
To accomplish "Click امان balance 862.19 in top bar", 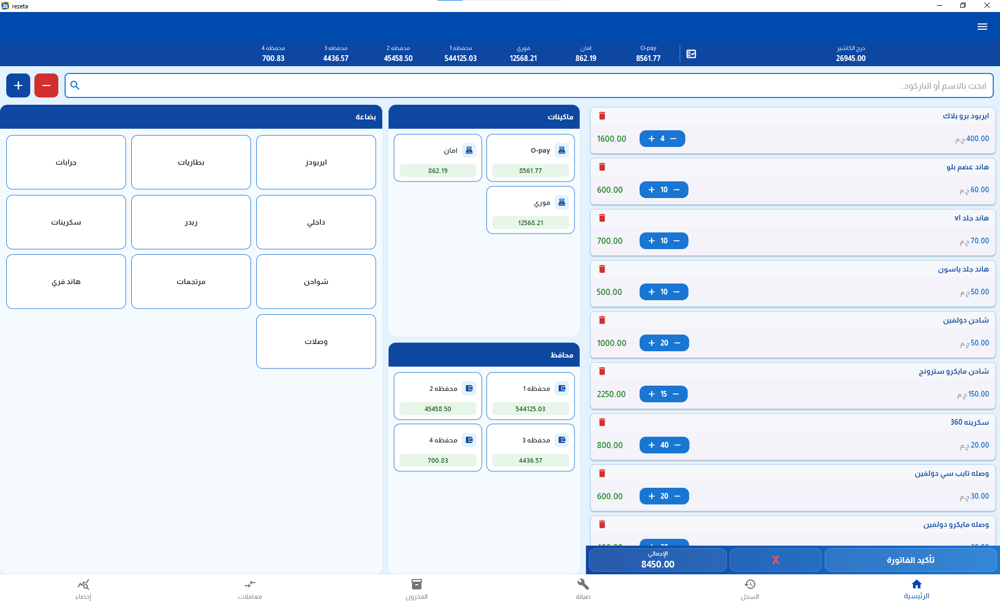I will pyautogui.click(x=585, y=58).
